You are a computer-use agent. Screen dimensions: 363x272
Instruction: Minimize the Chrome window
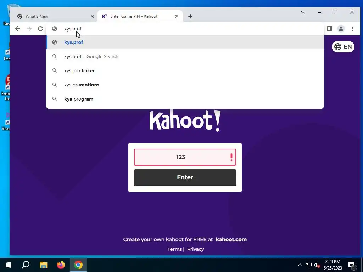pyautogui.click(x=319, y=12)
